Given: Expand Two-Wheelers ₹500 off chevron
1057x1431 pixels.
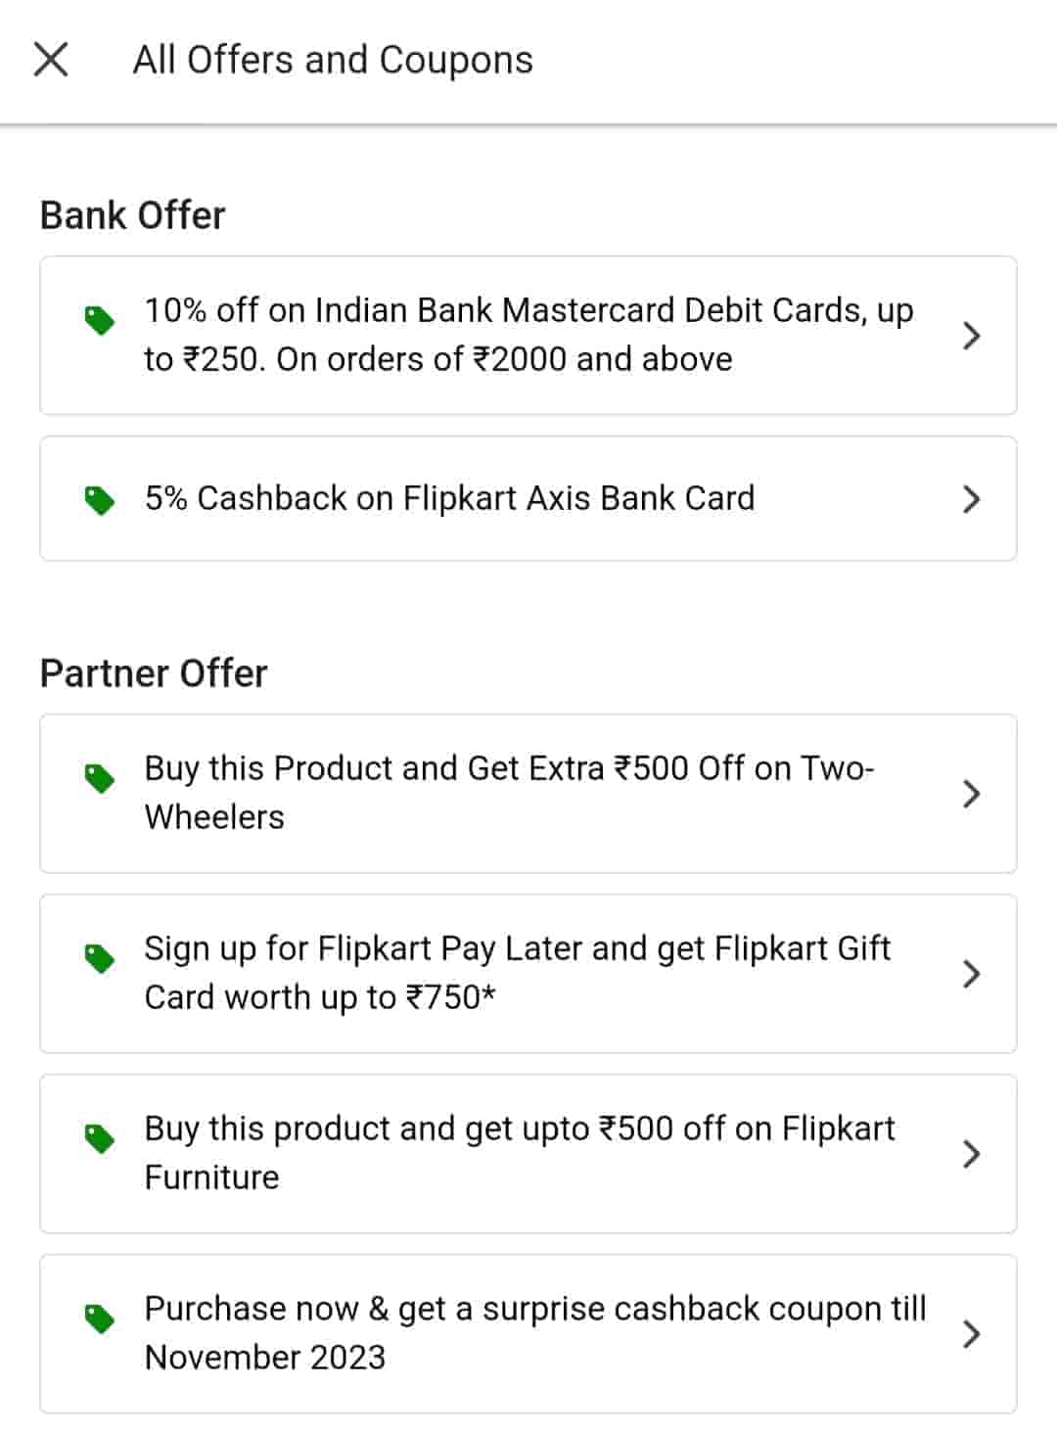Looking at the screenshot, I should (971, 794).
